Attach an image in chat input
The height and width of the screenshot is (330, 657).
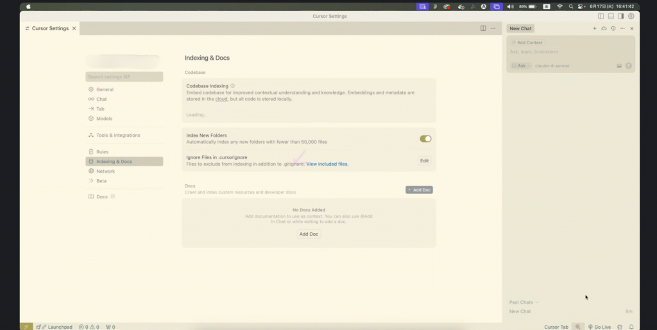(619, 65)
